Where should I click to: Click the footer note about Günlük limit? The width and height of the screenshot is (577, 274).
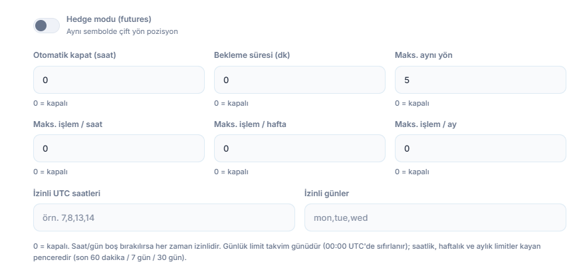[287, 252]
